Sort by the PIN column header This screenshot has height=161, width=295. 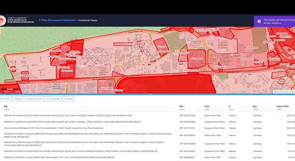(181, 106)
